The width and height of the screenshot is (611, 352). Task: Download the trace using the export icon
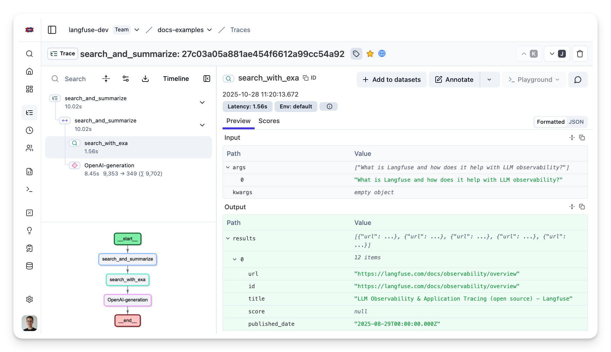click(145, 79)
